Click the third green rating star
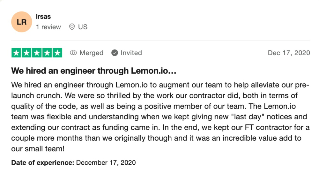The height and width of the screenshot is (172, 319). coord(37,53)
